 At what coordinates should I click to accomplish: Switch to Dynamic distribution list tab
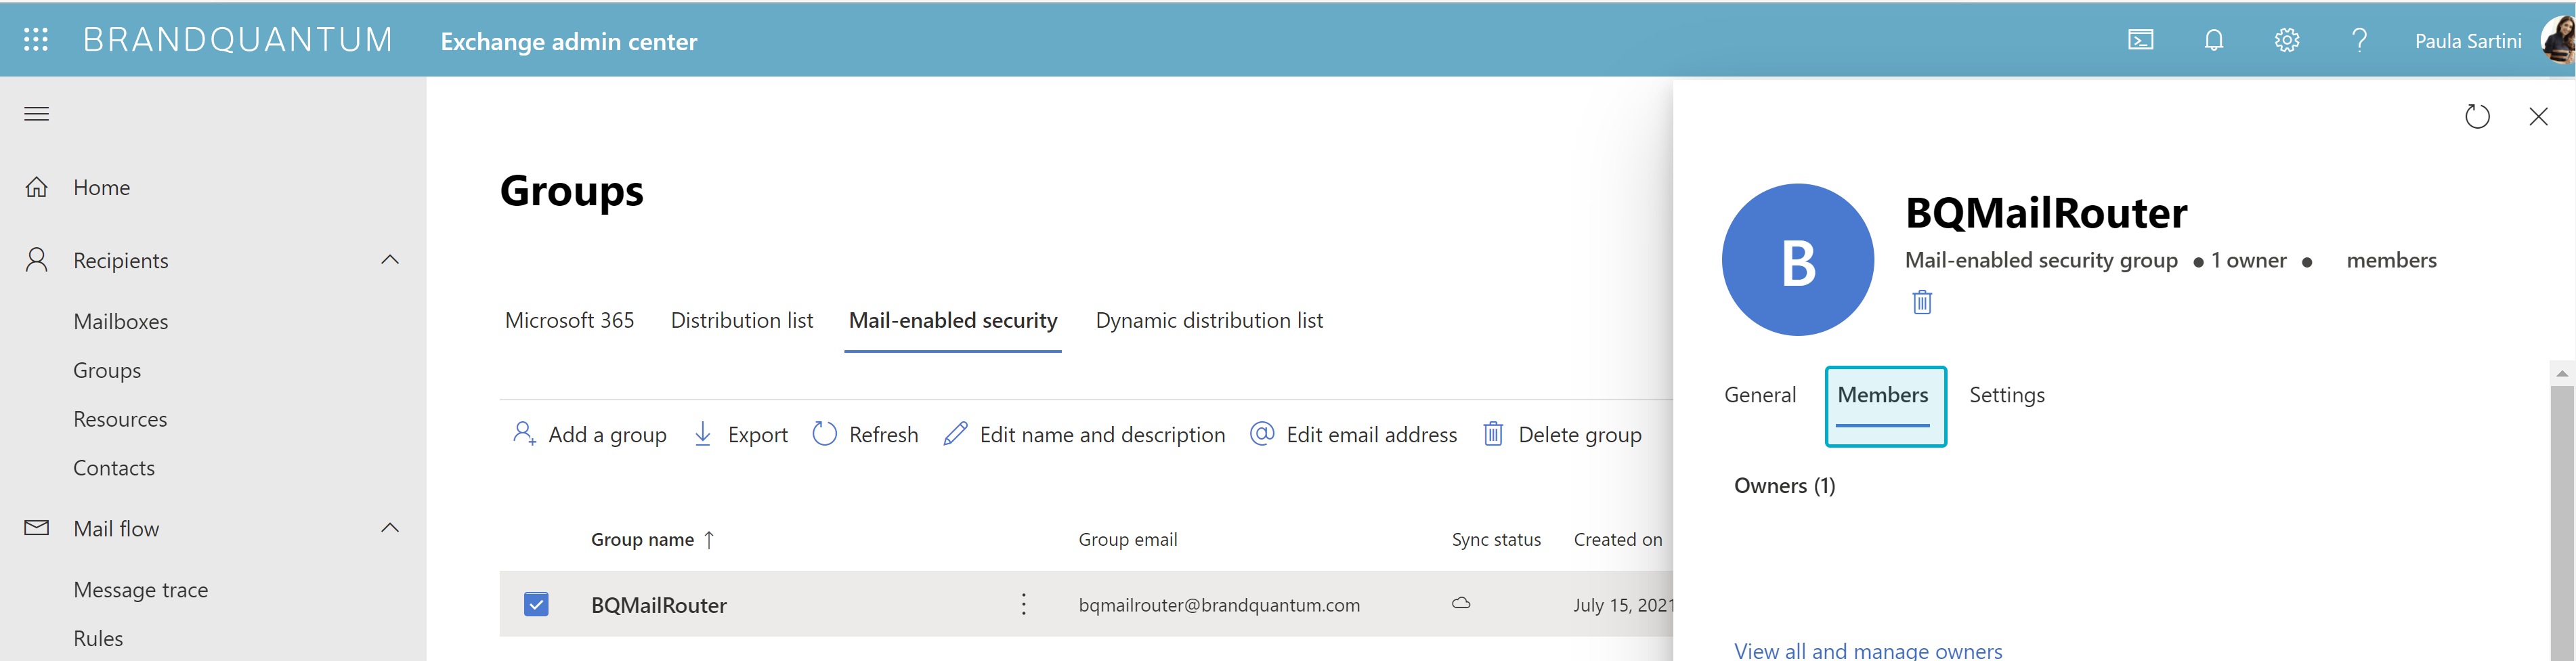coord(1209,320)
